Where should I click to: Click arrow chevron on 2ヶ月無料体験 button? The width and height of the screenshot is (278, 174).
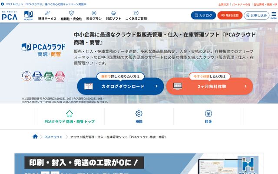[x=245, y=86]
